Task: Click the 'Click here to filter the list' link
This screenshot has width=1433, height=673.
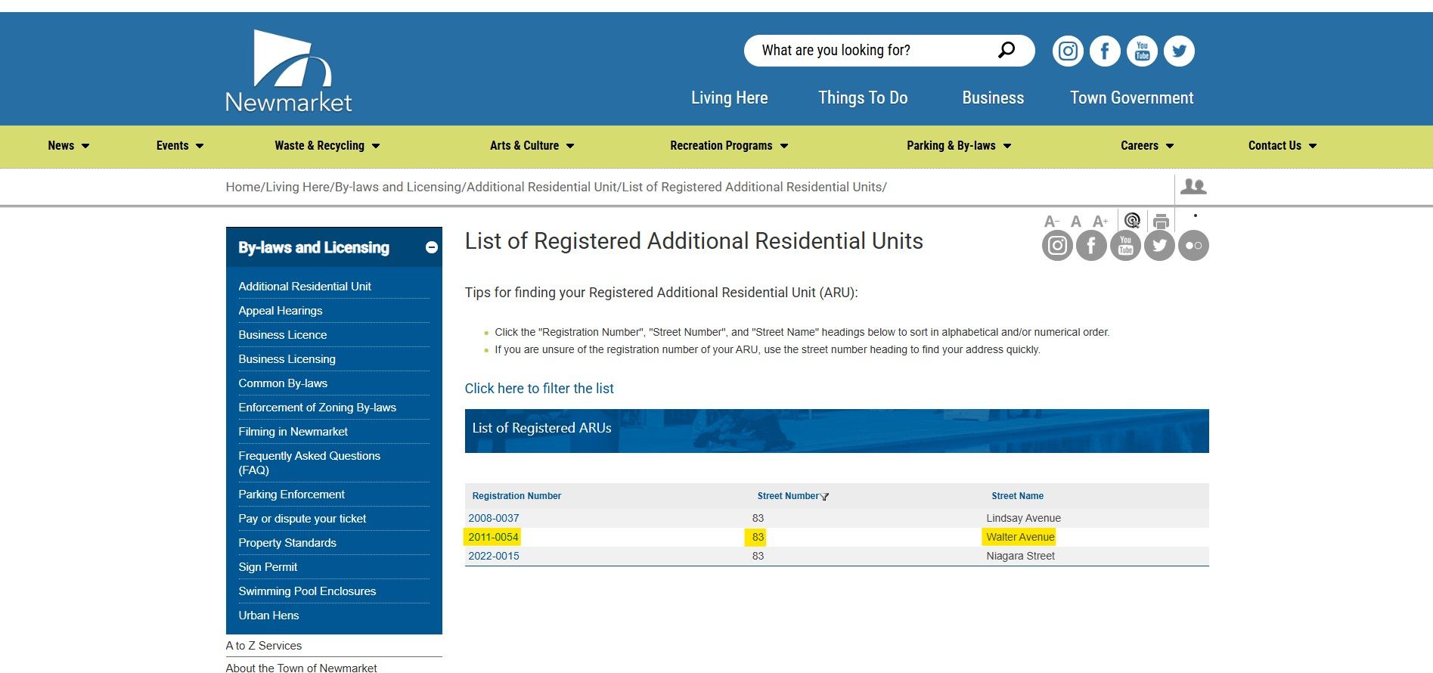Action: tap(539, 389)
